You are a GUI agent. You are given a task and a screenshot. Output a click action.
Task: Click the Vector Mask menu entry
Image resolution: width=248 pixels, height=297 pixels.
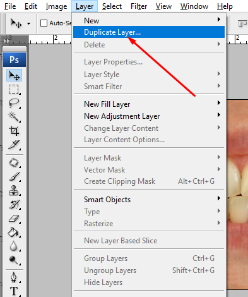point(149,170)
